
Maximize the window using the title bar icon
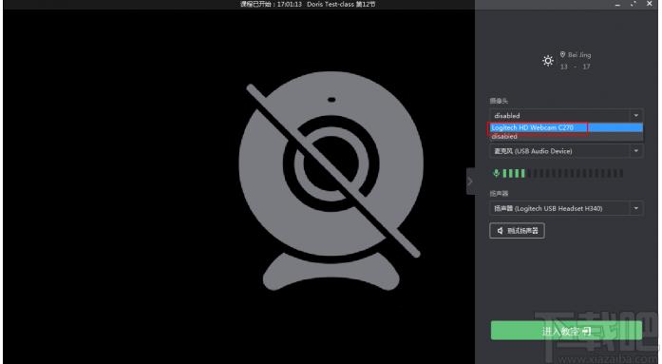(x=633, y=4)
